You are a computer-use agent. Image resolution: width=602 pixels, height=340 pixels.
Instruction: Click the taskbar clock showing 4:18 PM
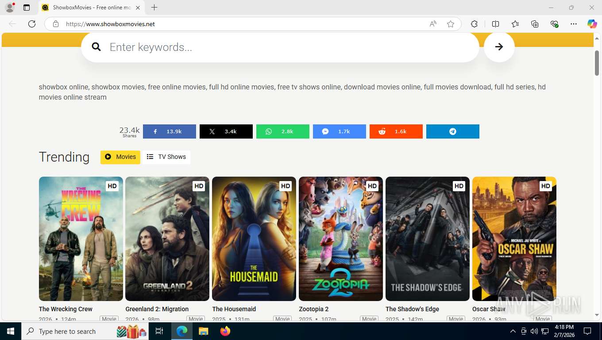click(564, 331)
